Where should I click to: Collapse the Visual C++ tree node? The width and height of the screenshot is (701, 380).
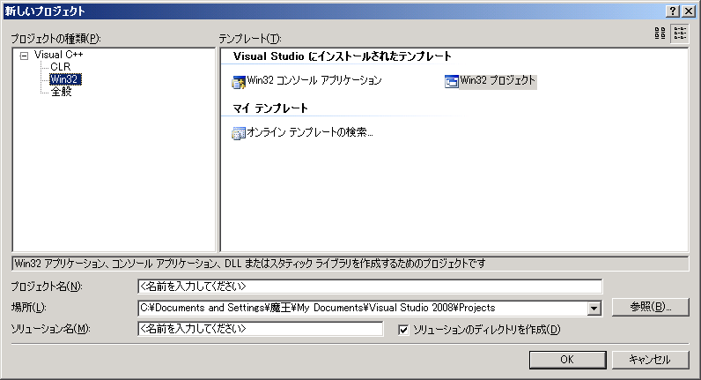point(24,56)
